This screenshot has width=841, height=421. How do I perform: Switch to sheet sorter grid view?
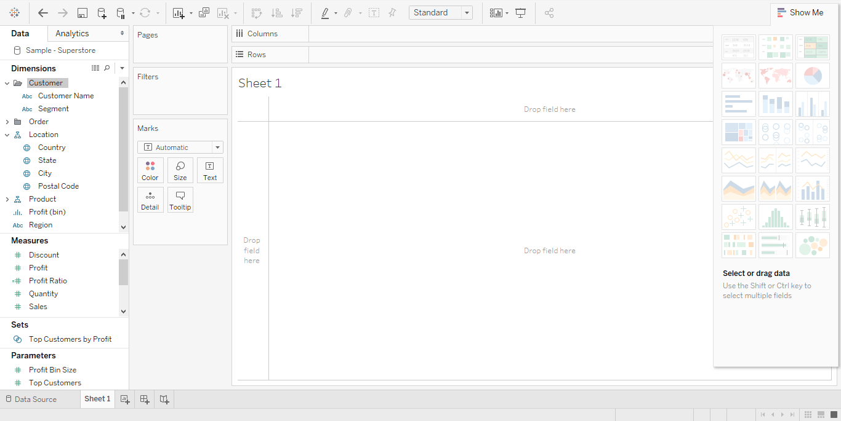coord(809,415)
